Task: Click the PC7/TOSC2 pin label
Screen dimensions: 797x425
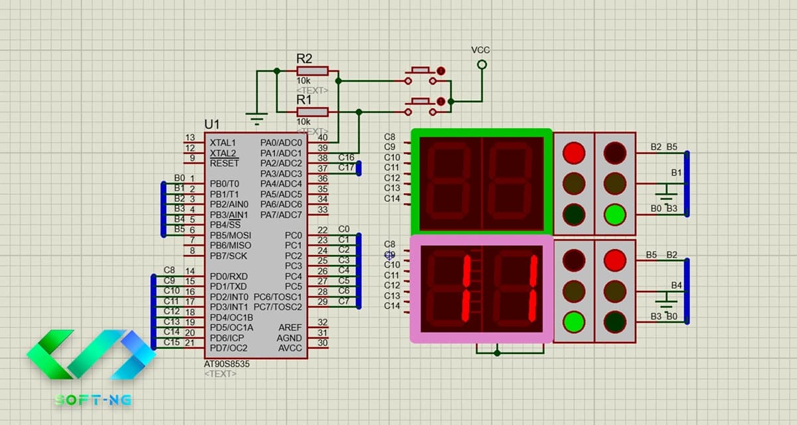Action: tap(278, 307)
